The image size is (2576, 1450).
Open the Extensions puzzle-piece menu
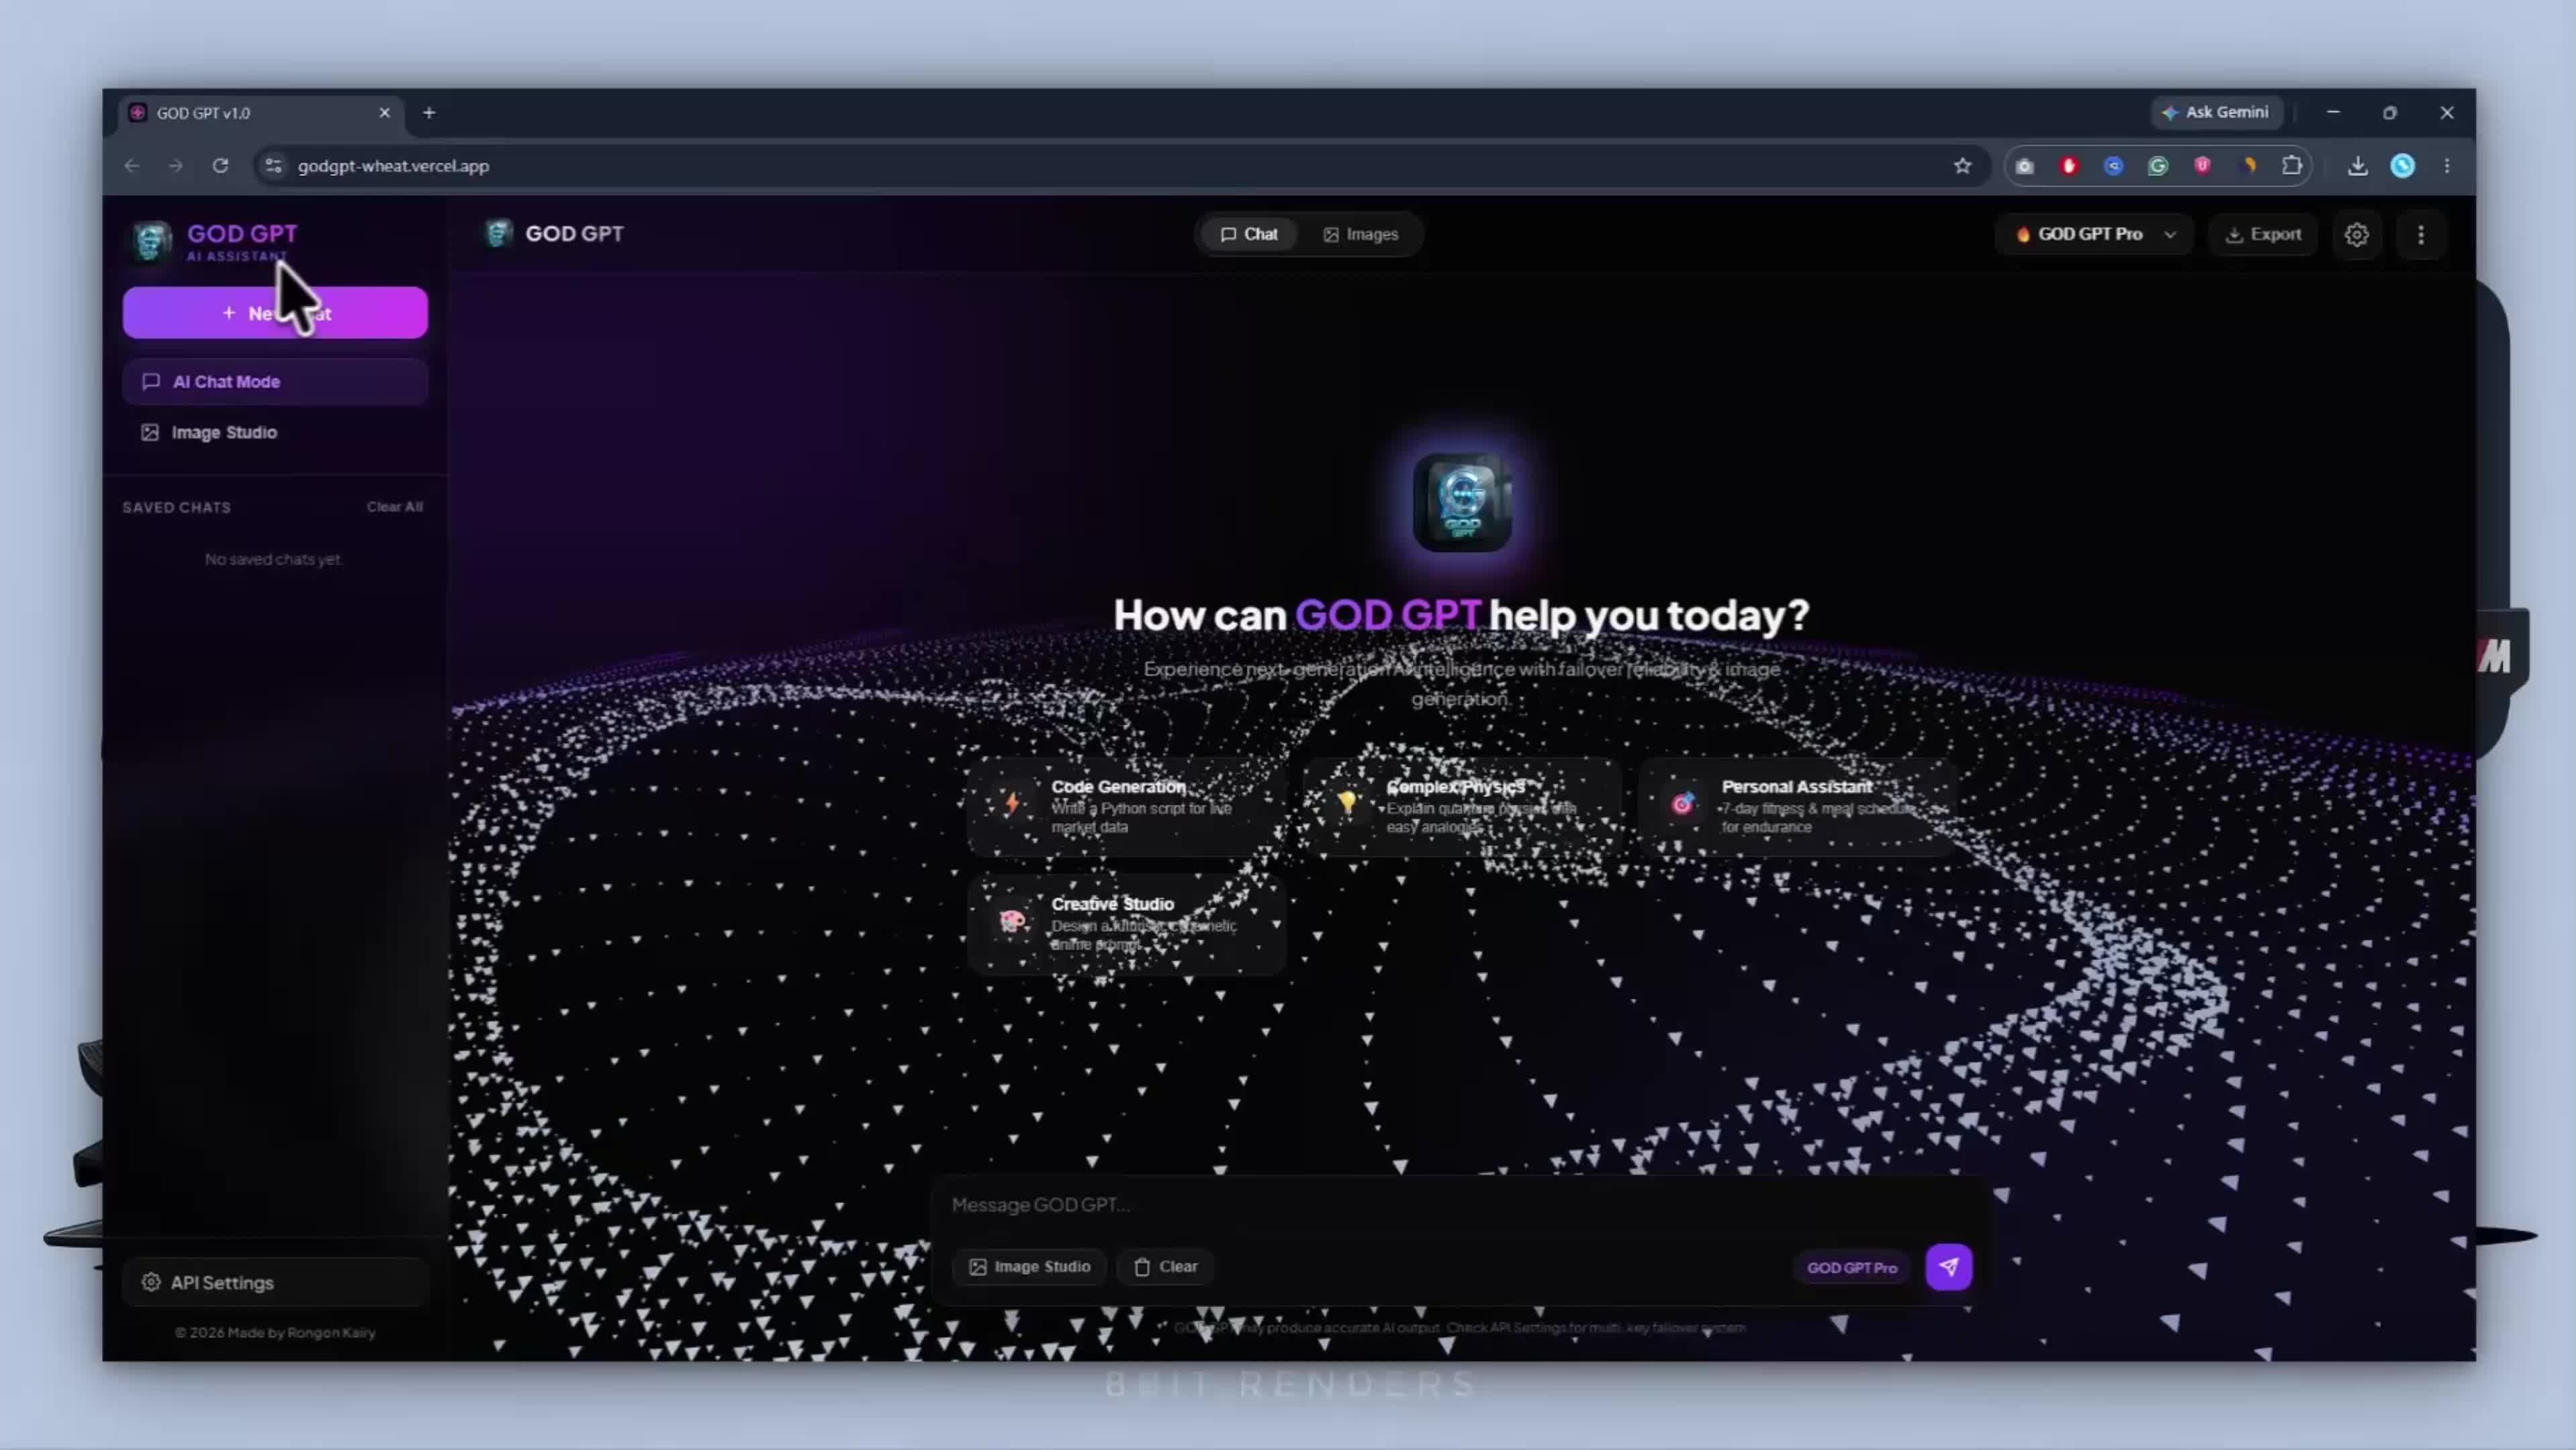(x=2292, y=166)
